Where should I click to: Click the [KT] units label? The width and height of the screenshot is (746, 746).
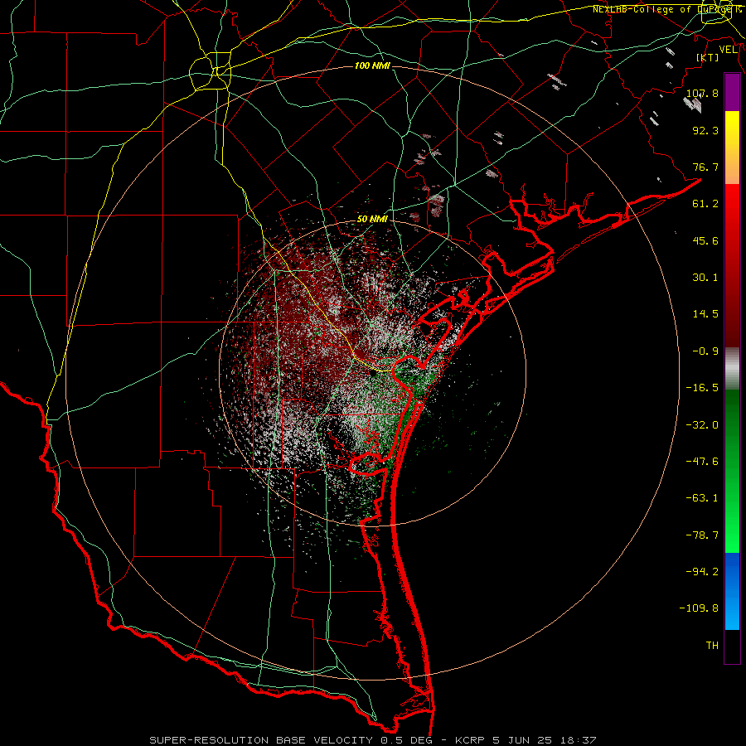(x=708, y=57)
